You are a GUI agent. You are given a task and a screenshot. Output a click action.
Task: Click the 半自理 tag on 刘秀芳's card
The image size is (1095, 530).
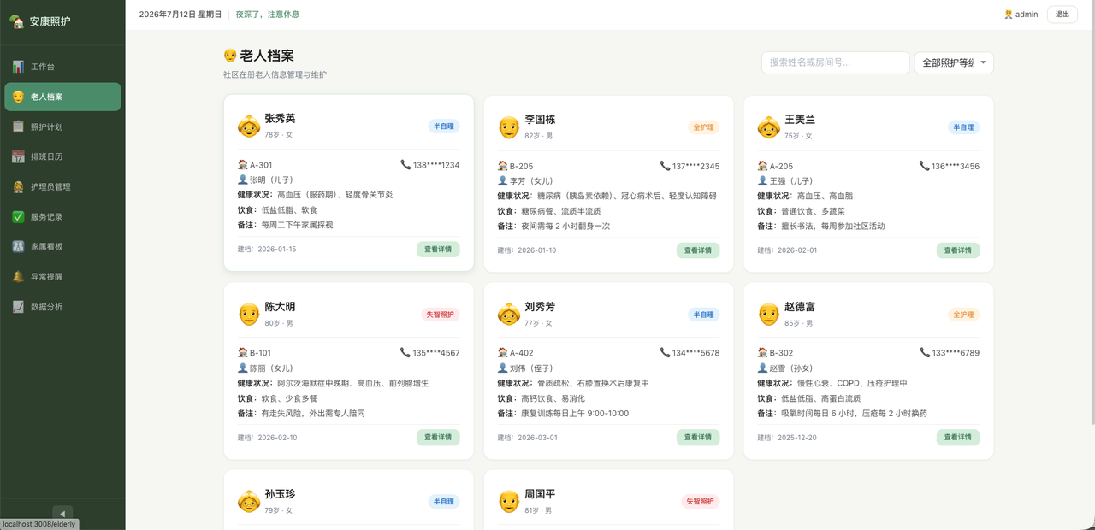point(704,314)
